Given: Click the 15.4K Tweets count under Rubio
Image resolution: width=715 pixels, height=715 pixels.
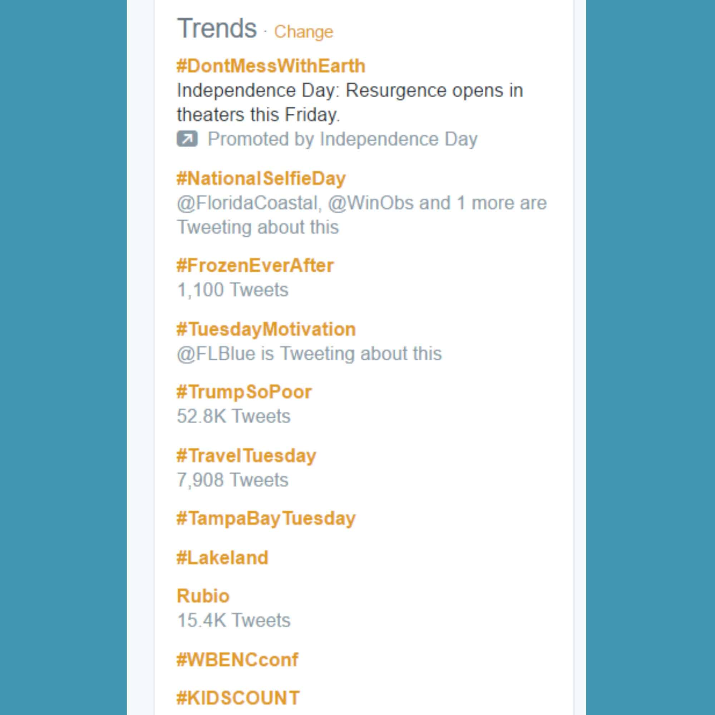Looking at the screenshot, I should [233, 620].
